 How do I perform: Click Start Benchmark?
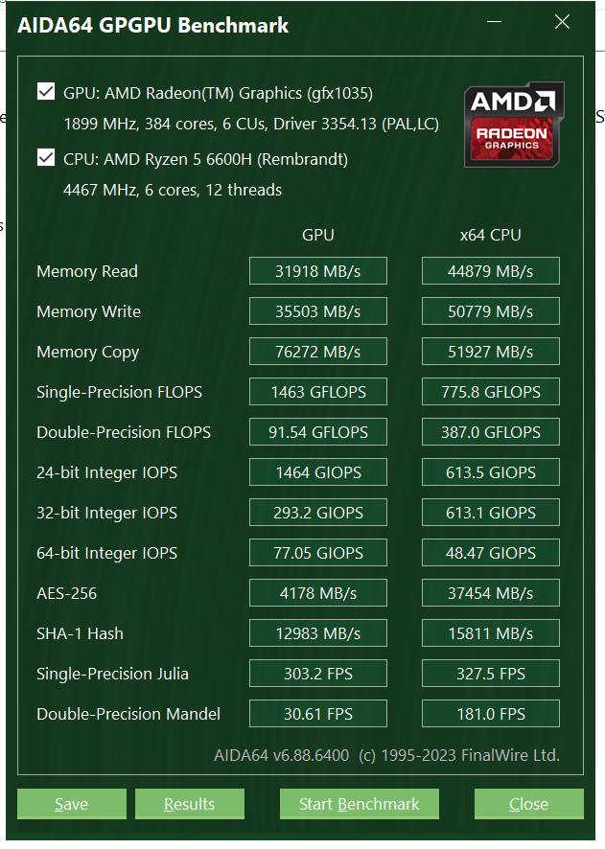click(x=360, y=804)
